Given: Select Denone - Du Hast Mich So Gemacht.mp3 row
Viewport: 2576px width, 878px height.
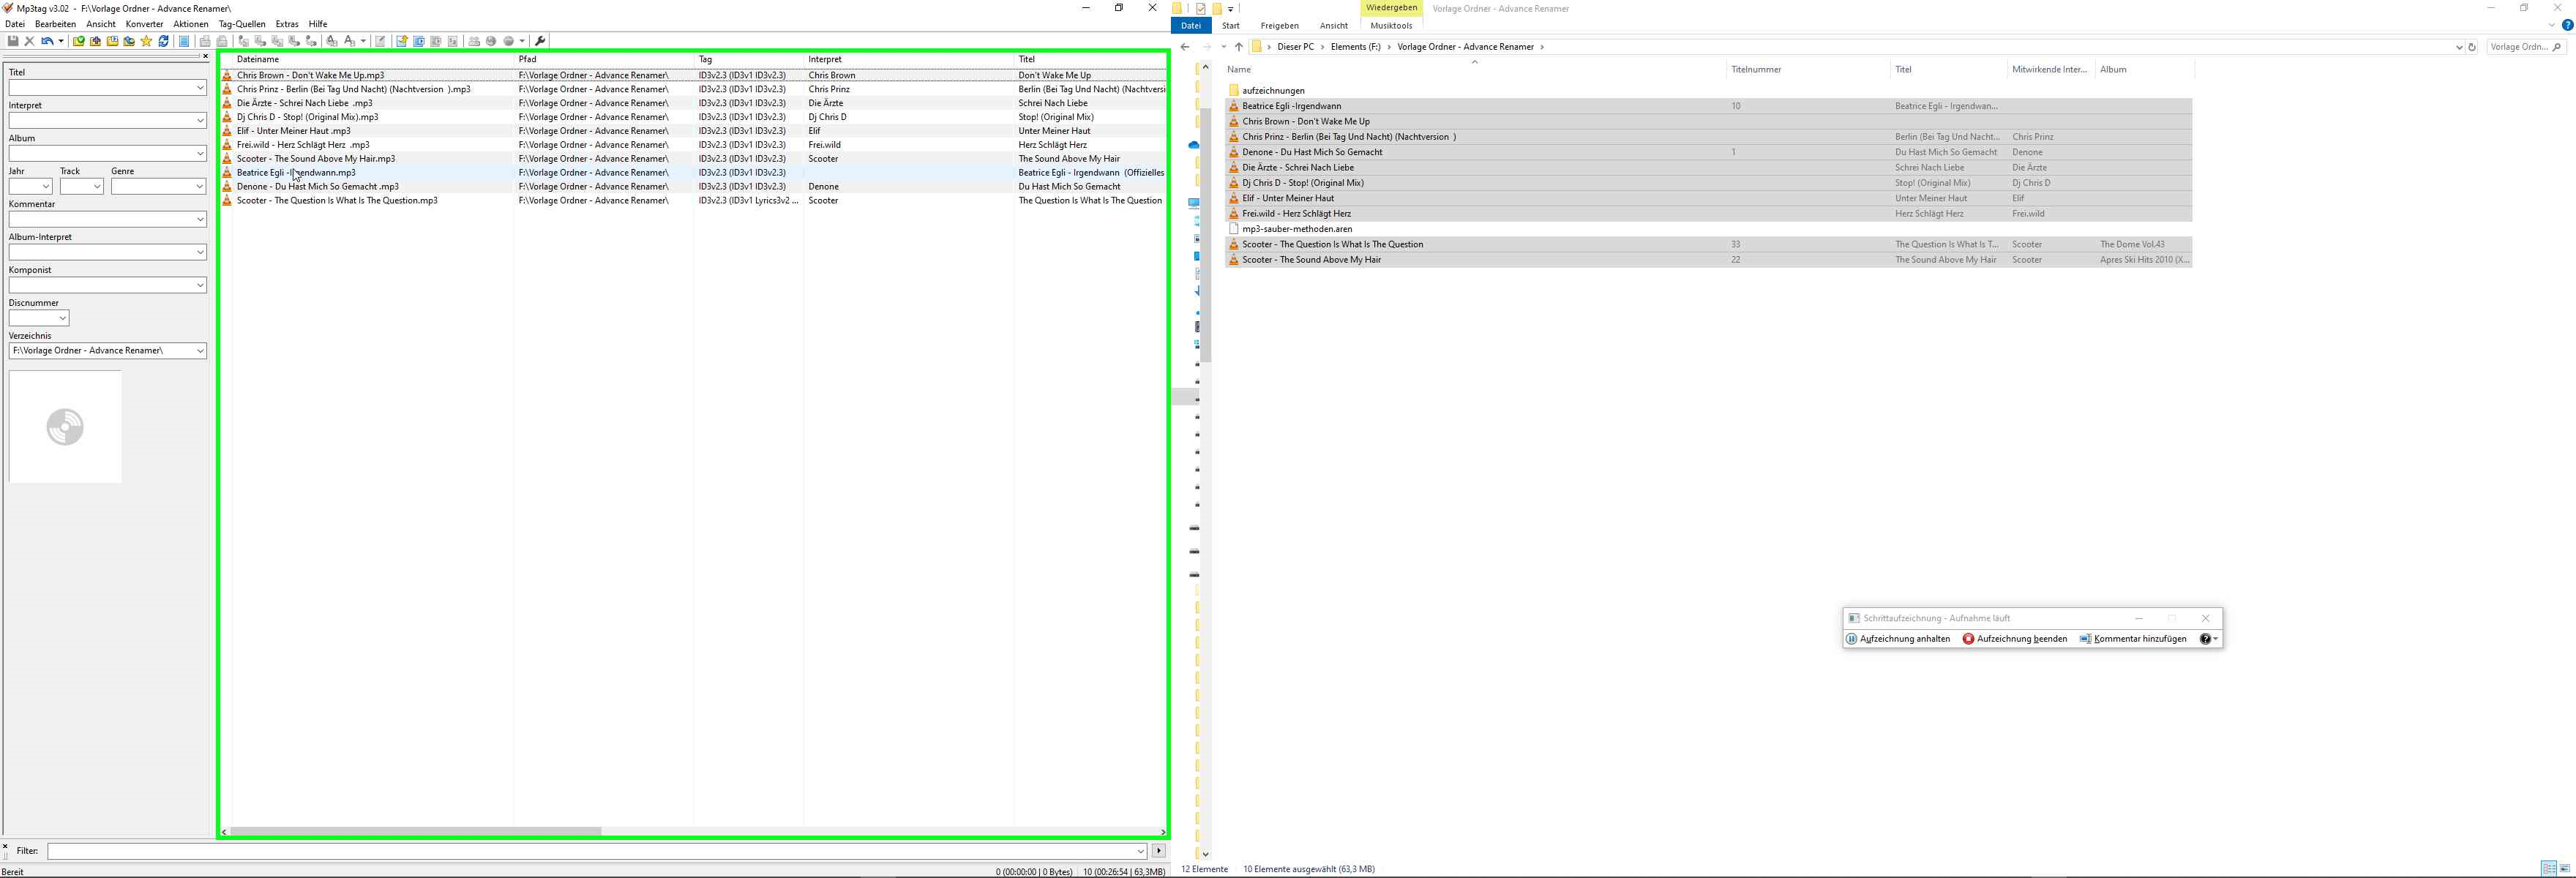Looking at the screenshot, I should point(318,187).
